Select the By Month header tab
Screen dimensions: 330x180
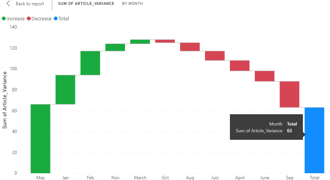tap(132, 4)
